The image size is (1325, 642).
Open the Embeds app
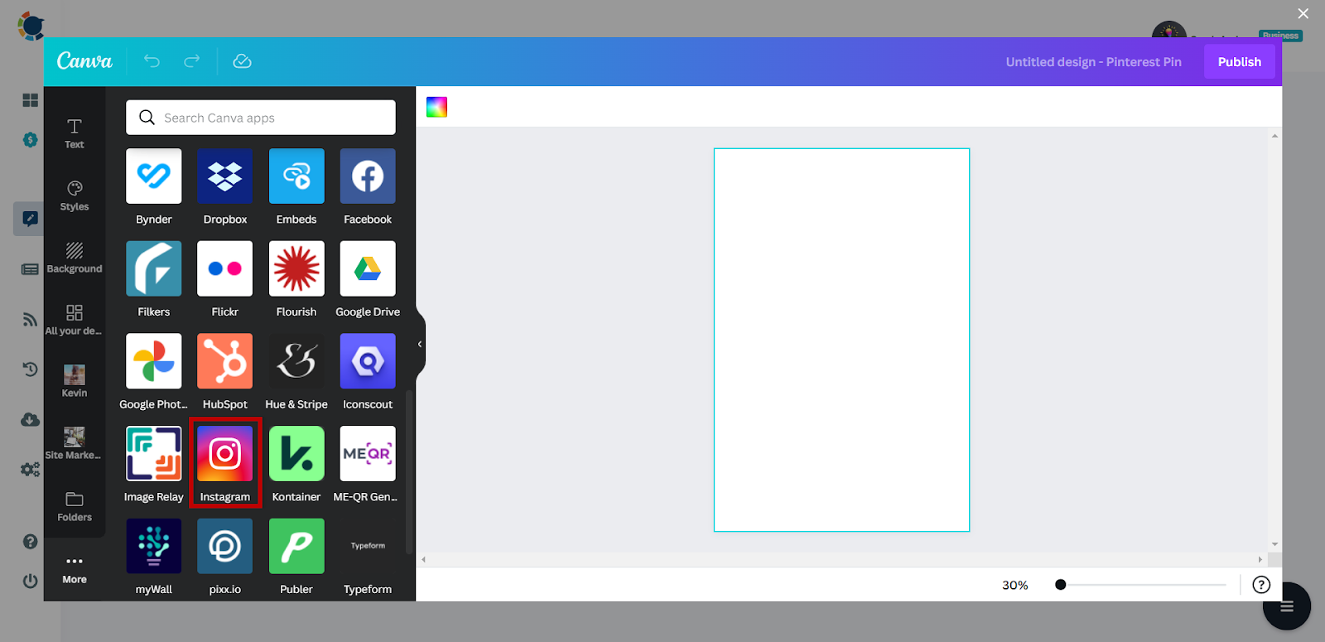[296, 176]
